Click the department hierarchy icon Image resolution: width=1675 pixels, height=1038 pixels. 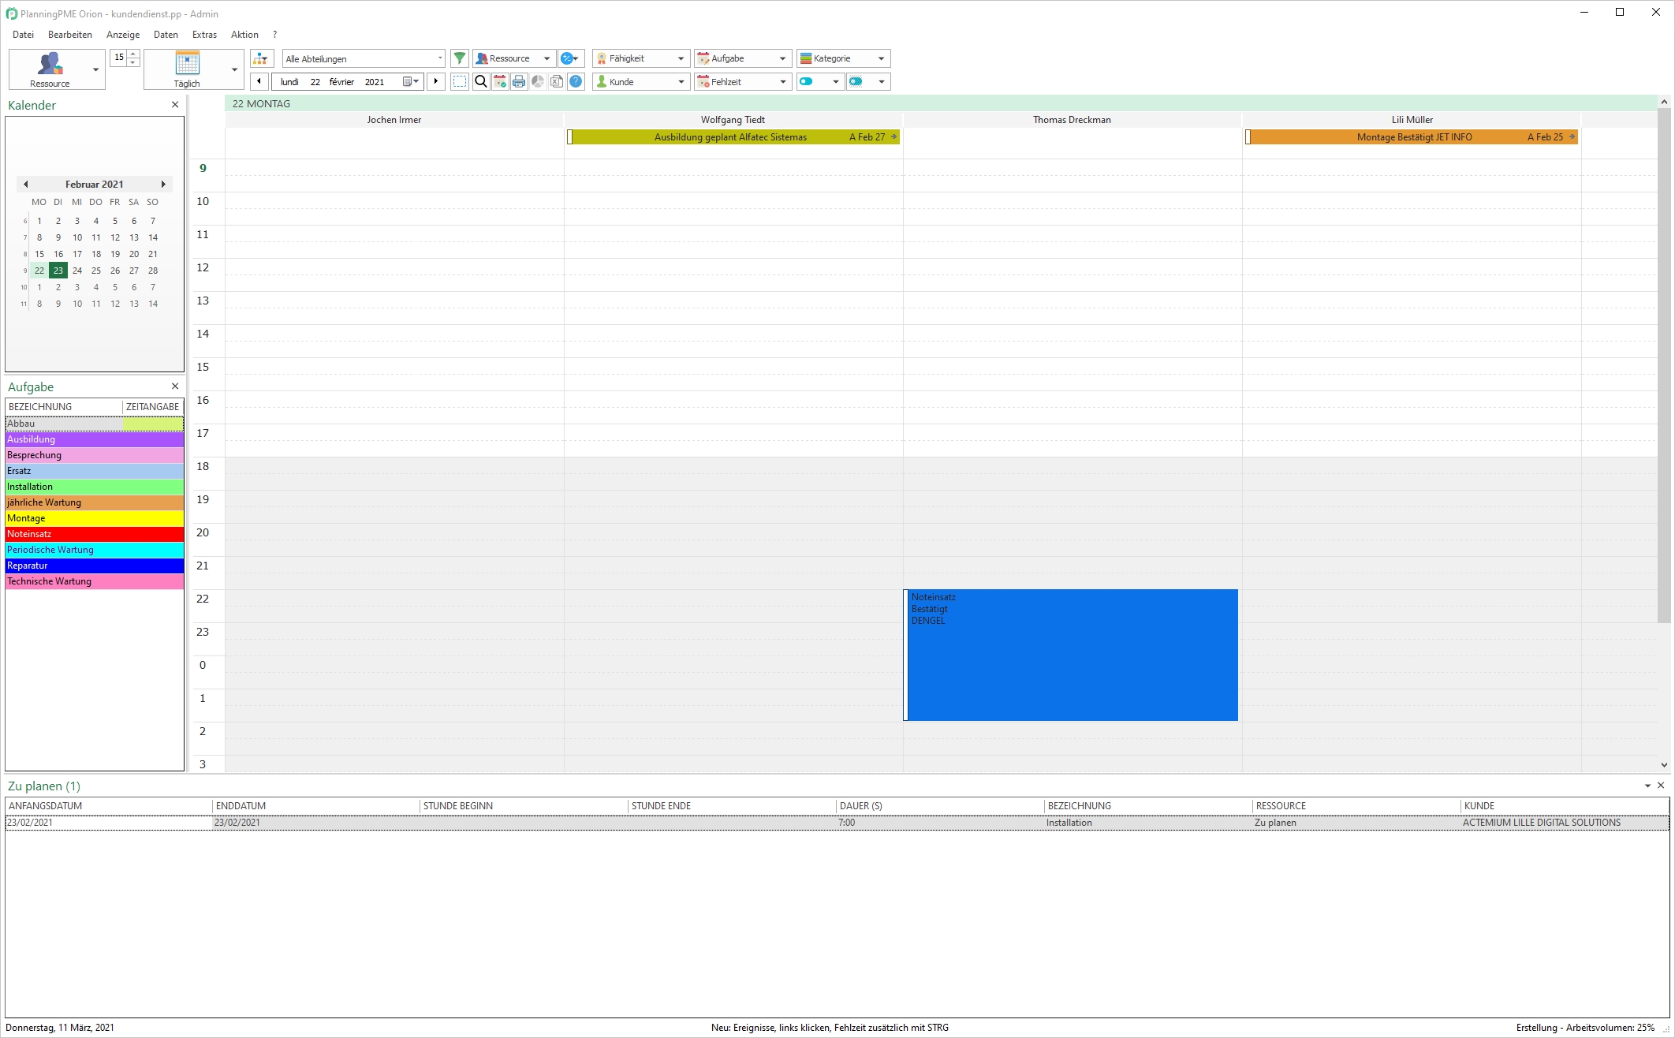coord(260,58)
